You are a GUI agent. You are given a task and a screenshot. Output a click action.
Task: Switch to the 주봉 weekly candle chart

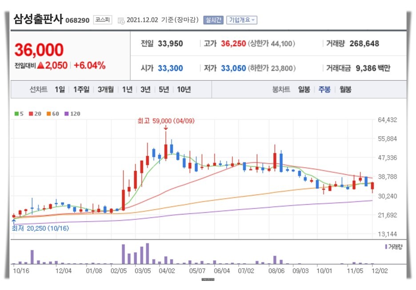click(324, 89)
